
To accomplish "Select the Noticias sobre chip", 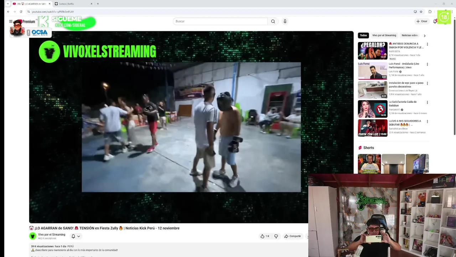I will point(410,35).
